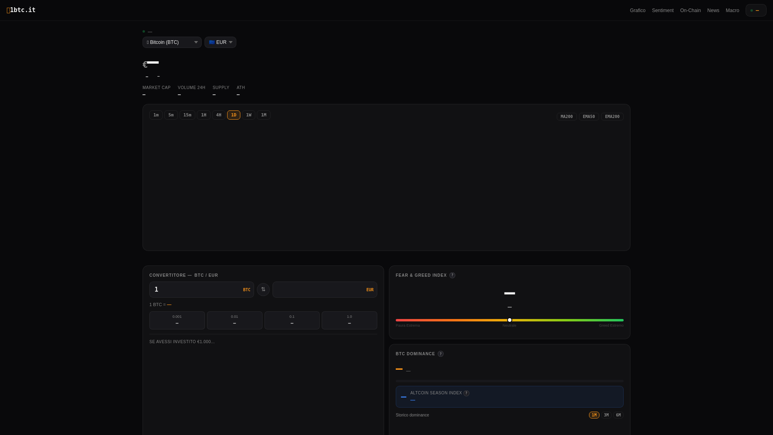Image resolution: width=773 pixels, height=435 pixels.
Task: Toggle the EMA200 indicator
Action: (x=612, y=117)
